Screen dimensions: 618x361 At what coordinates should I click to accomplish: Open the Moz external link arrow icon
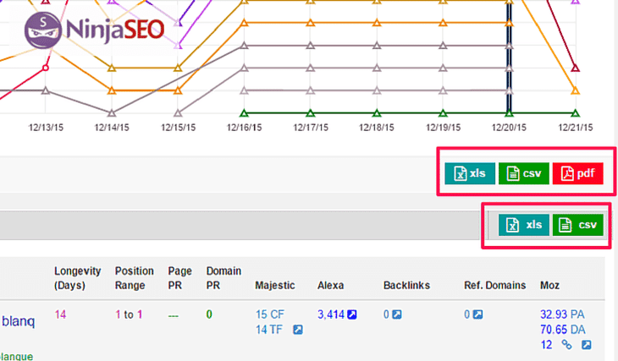[587, 345]
